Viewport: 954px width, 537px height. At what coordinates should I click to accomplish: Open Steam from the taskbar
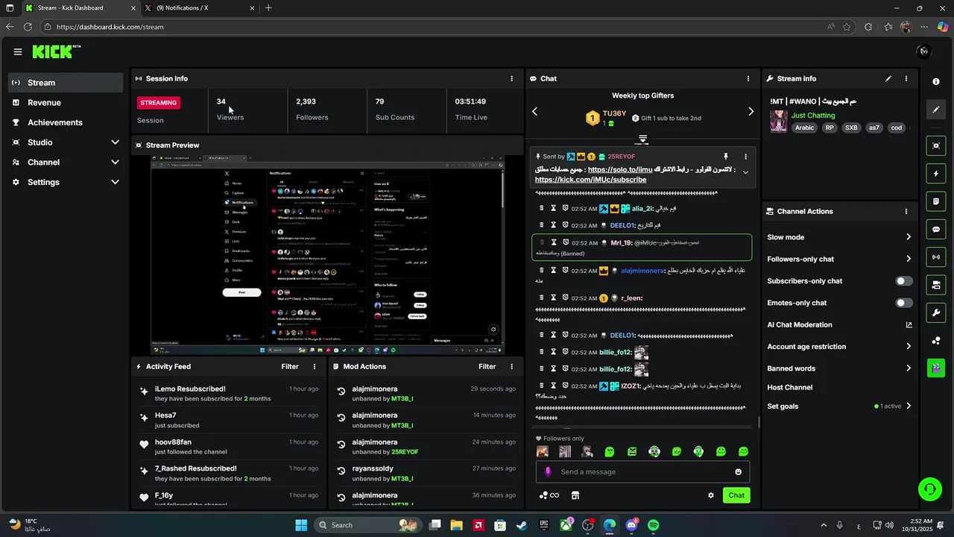[x=522, y=525]
